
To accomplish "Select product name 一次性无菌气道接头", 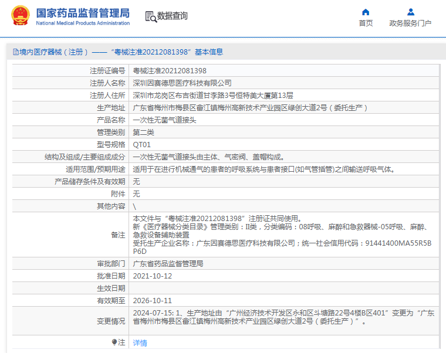I will pos(164,120).
